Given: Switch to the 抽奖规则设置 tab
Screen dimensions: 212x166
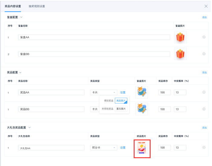Looking at the screenshot, I should [x=37, y=6].
